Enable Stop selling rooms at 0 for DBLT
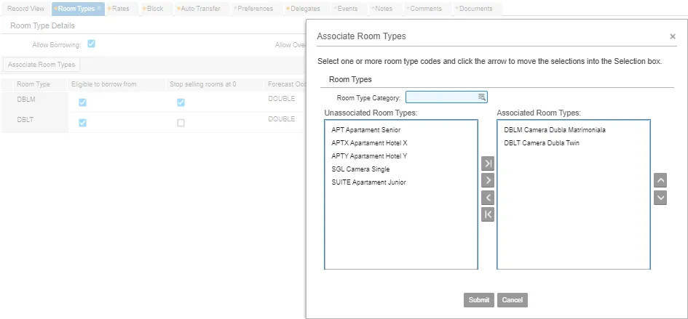 click(181, 123)
